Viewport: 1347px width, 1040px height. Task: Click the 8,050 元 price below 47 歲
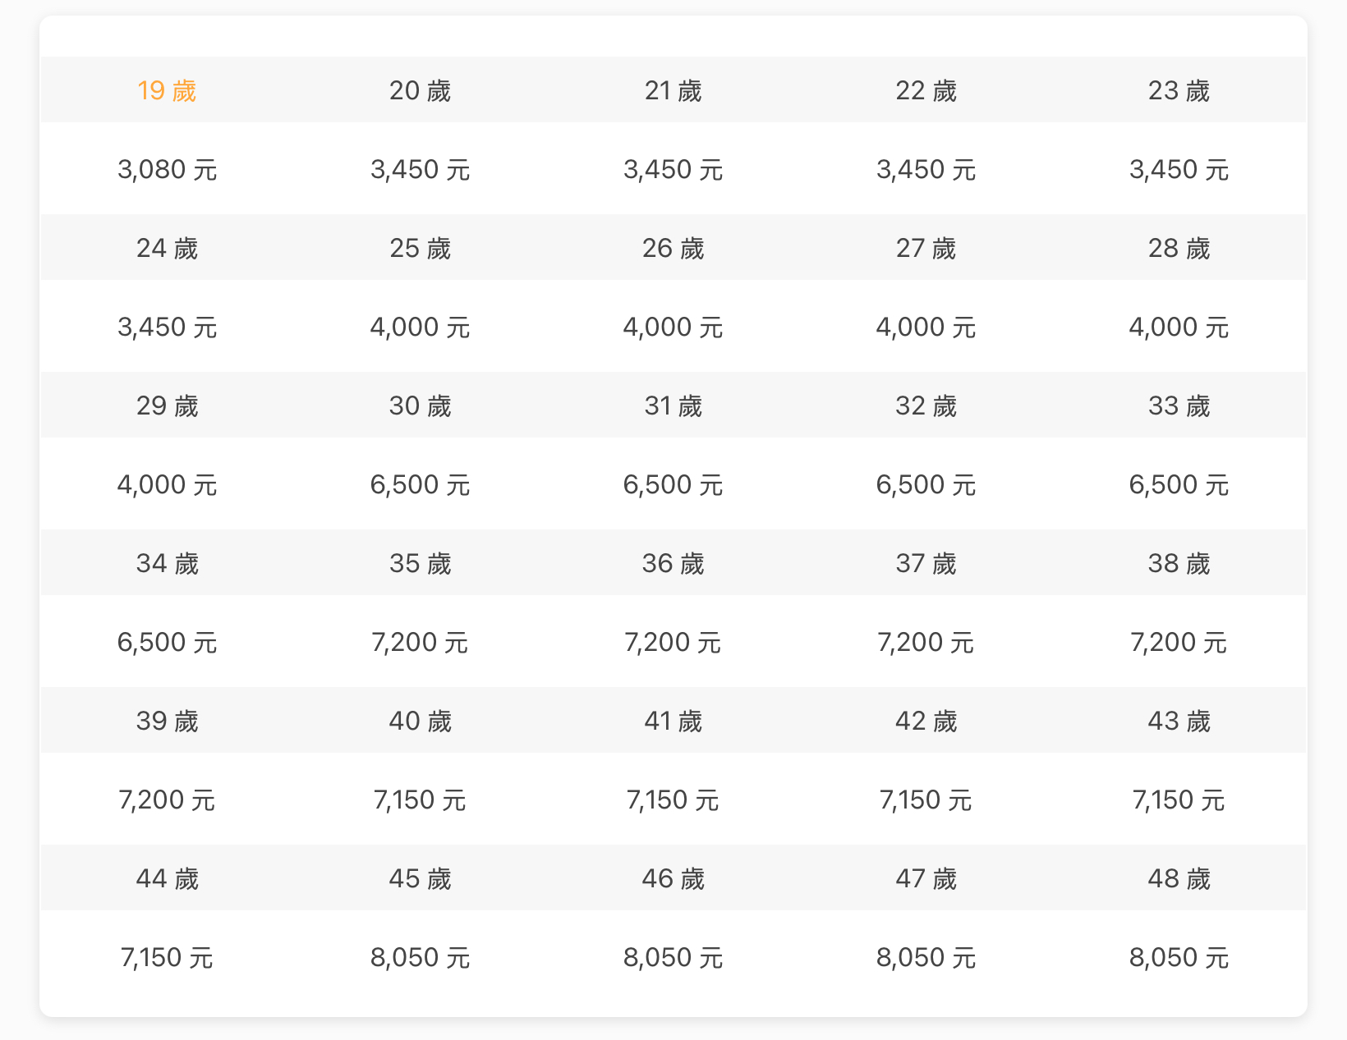pos(926,958)
